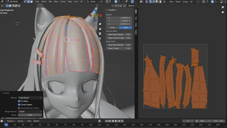Open the Angle Based method dropdown

pyautogui.click(x=30, y=98)
